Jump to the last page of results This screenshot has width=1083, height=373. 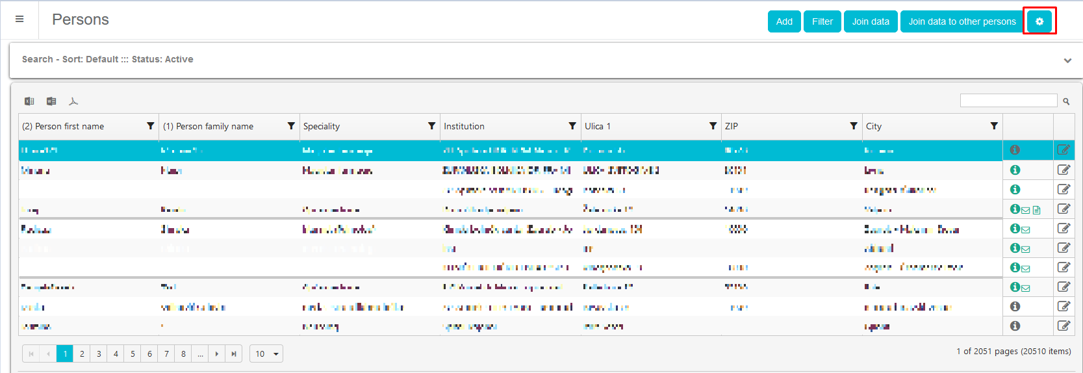pyautogui.click(x=234, y=354)
